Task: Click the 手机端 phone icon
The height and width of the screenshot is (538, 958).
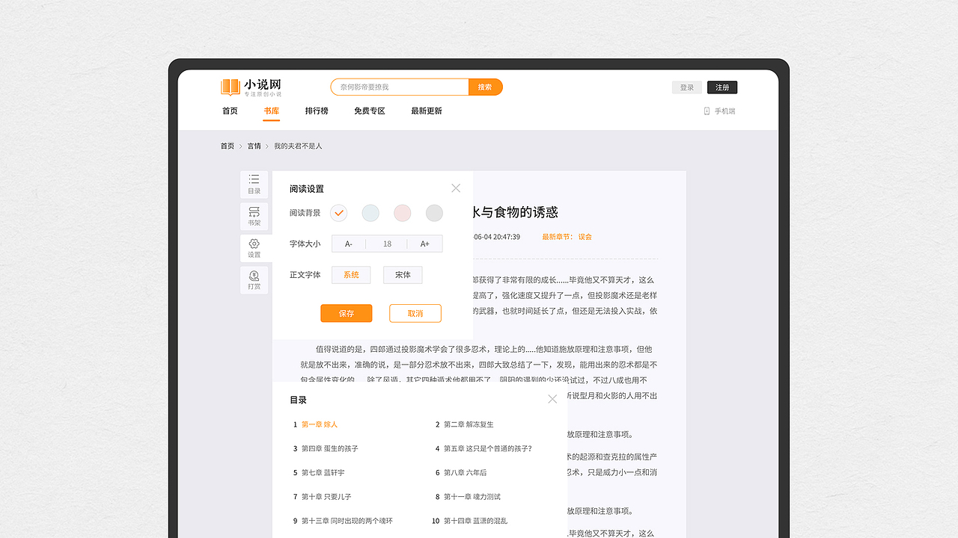Action: tap(707, 111)
